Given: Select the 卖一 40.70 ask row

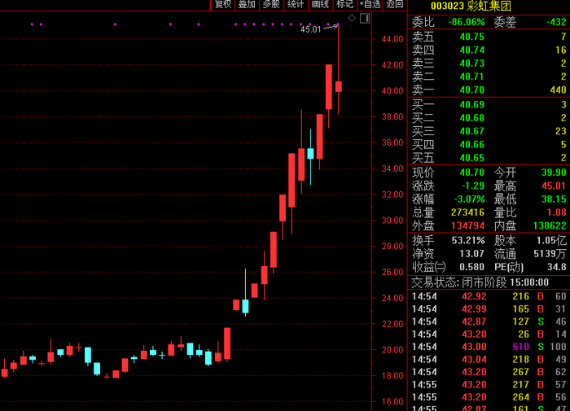Looking at the screenshot, I should coord(489,90).
